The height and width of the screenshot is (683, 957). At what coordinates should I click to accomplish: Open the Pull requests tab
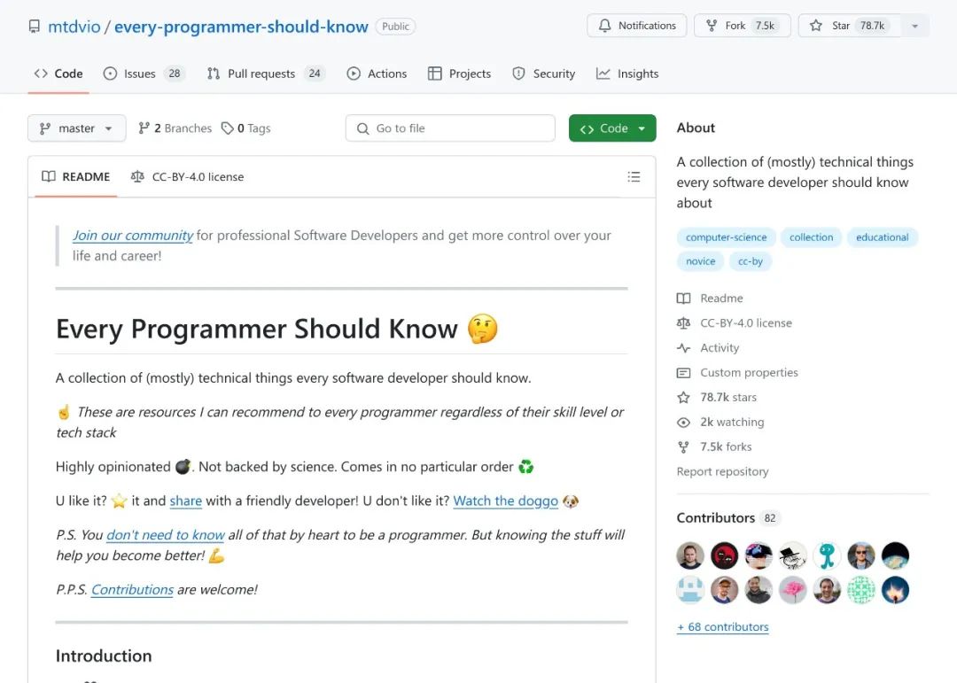point(266,74)
